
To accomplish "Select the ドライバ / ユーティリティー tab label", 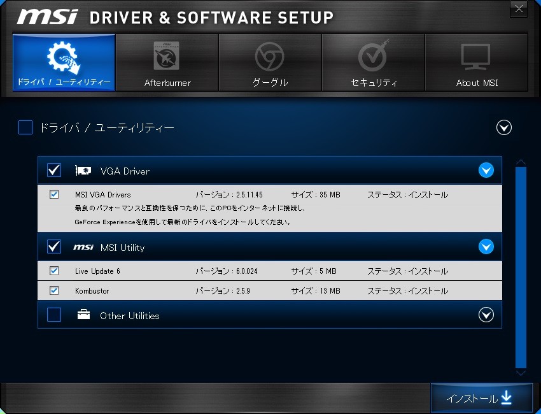I will [x=64, y=82].
